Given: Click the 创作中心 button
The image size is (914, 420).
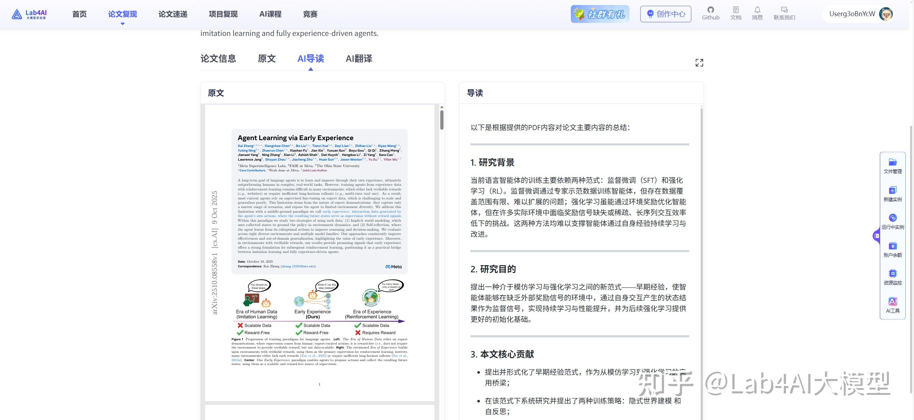Looking at the screenshot, I should tap(665, 14).
